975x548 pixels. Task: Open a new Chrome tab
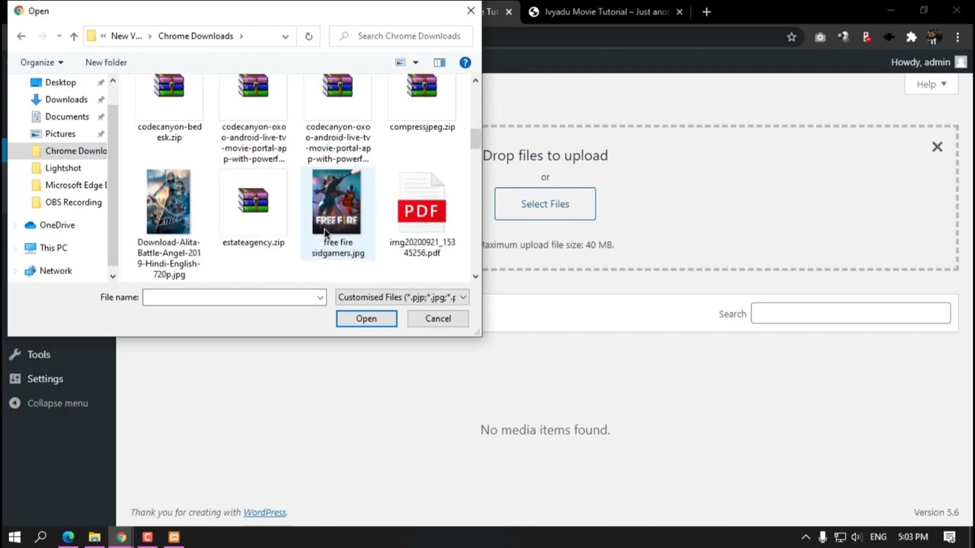coord(706,11)
